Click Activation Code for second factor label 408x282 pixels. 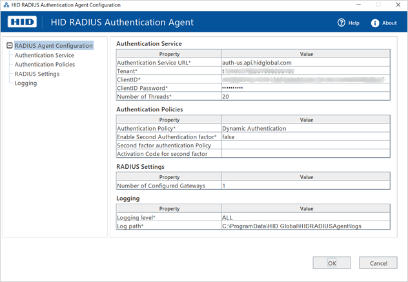tap(162, 154)
